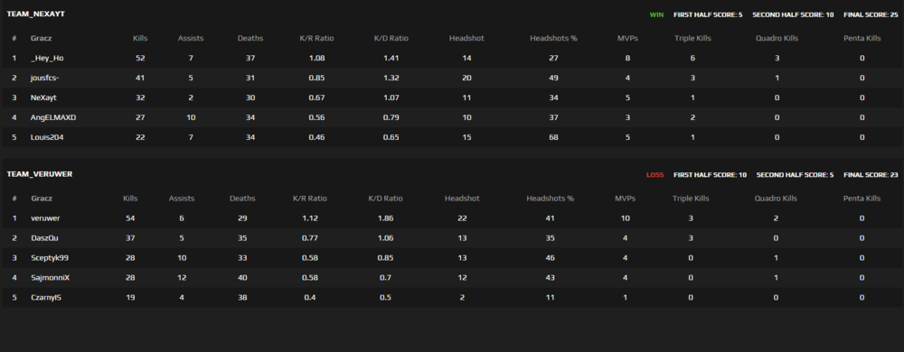
Task: Click FIRST HALF SCORE: 10 text
Action: tap(710, 174)
